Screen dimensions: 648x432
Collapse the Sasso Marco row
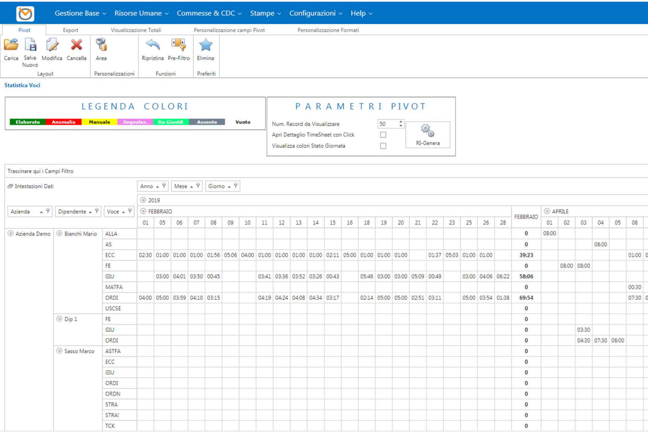coord(59,351)
